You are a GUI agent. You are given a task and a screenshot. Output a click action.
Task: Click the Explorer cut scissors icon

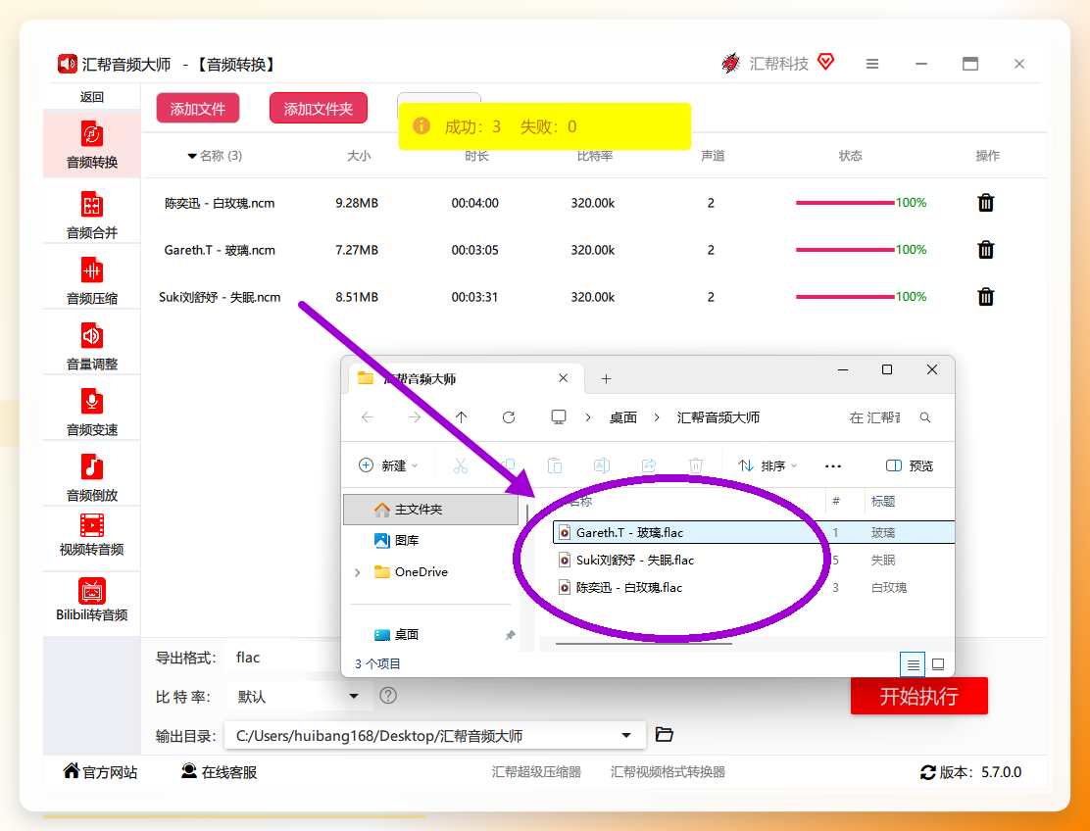[x=460, y=465]
